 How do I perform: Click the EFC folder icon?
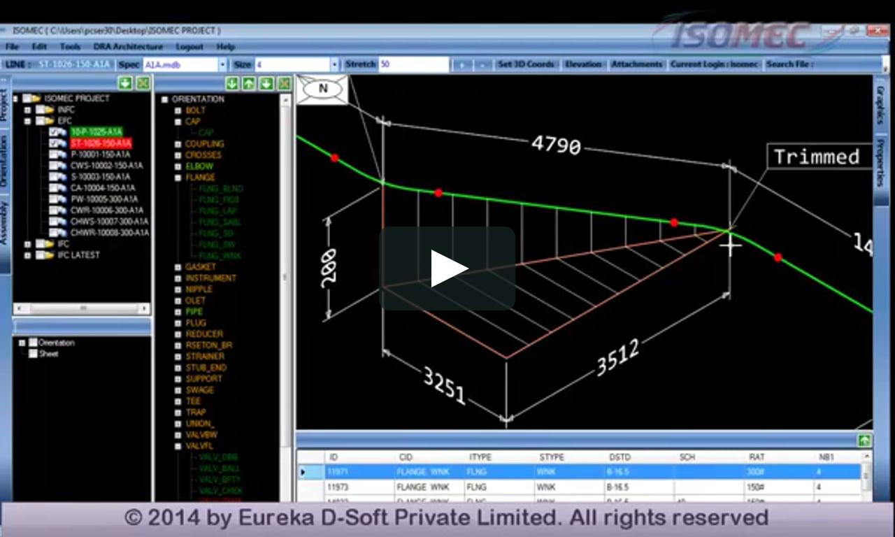click(x=49, y=121)
